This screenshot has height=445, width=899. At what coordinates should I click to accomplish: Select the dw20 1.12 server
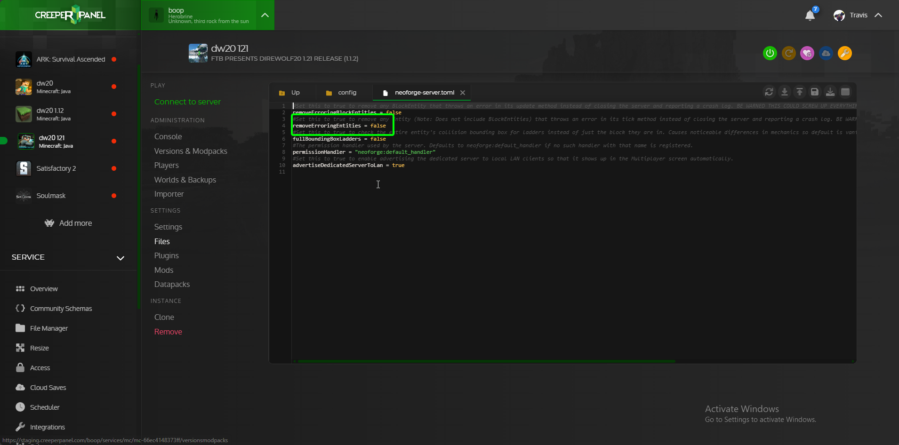pos(66,114)
